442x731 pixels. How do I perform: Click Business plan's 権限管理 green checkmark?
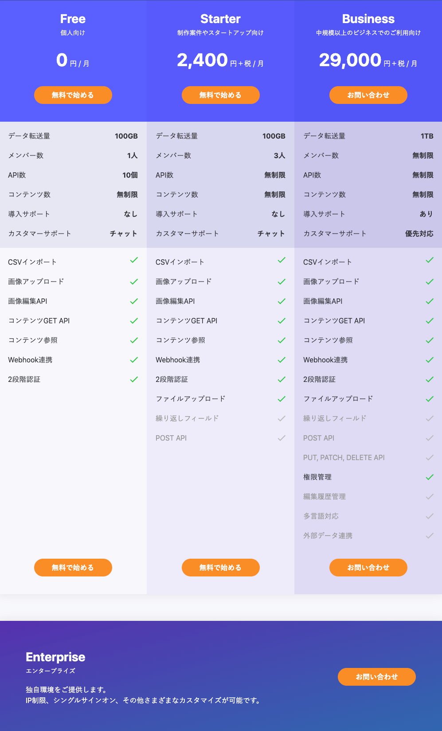(x=430, y=477)
